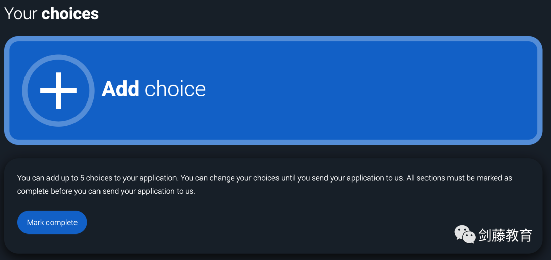Click the Add choice label text
This screenshot has height=260, width=551.
coord(153,89)
